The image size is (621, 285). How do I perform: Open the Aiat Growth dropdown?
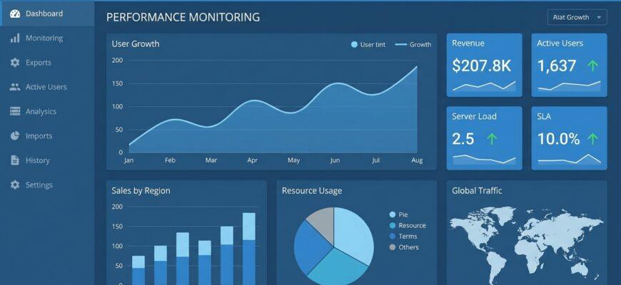coord(577,17)
